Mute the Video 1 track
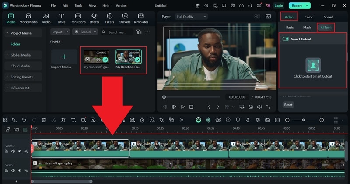Screen dimensions: 350x184 point(13,170)
